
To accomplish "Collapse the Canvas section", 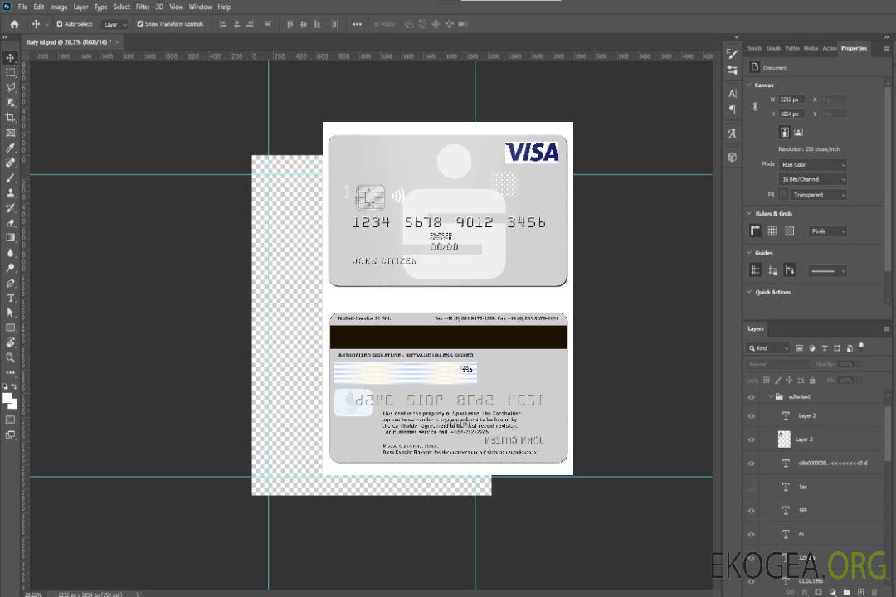I will 749,85.
